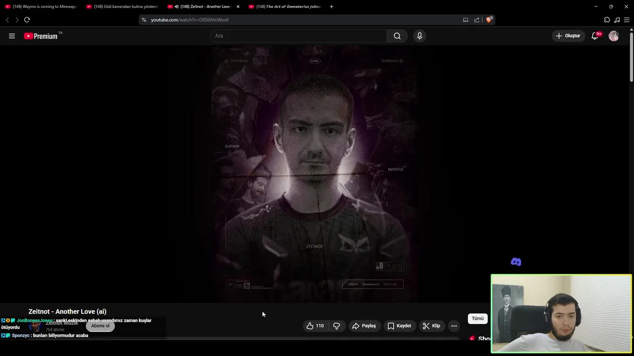This screenshot has height=356, width=634.
Task: Select the Tümü filter chip
Action: coord(477,318)
